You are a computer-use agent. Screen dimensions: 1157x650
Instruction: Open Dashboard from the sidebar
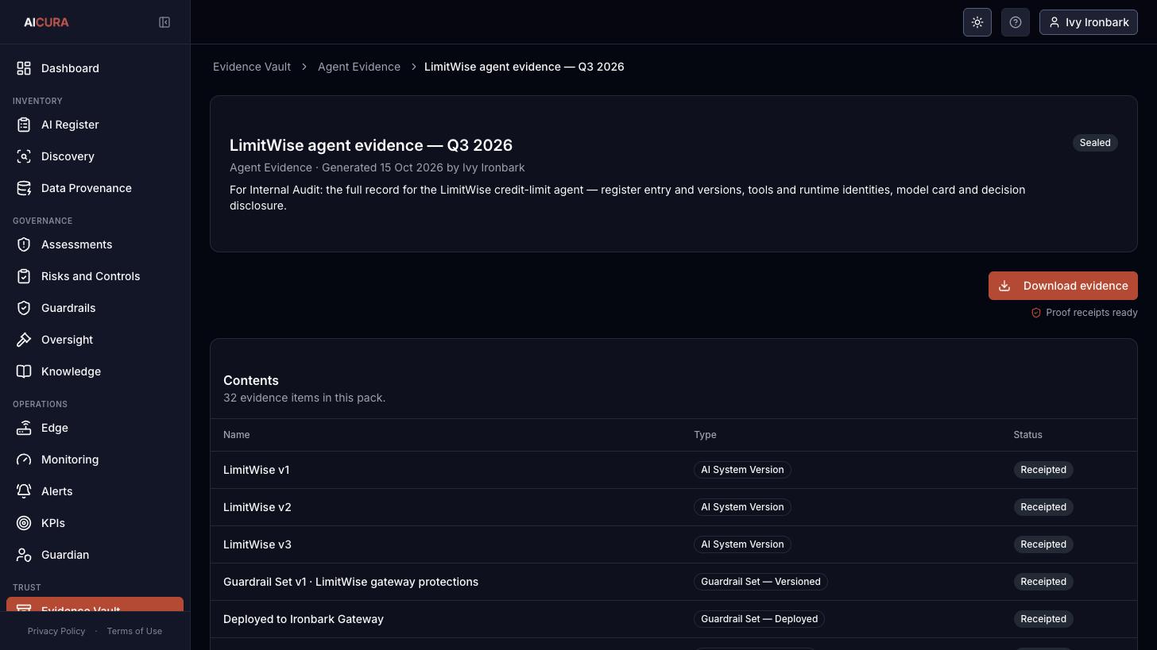coord(95,68)
